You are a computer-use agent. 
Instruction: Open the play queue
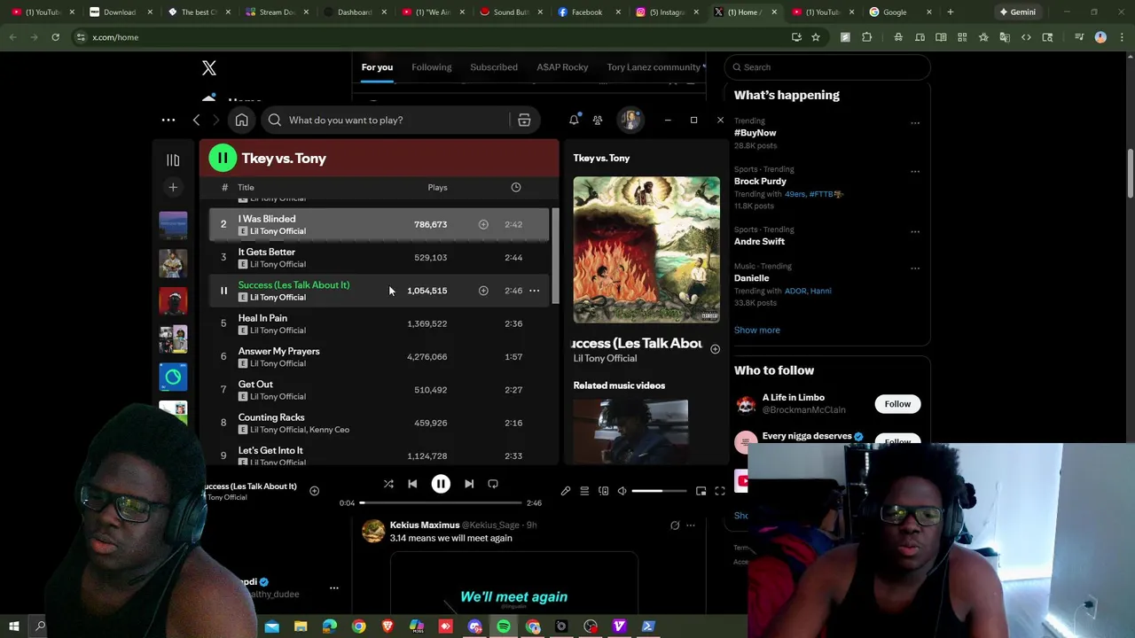pos(584,490)
